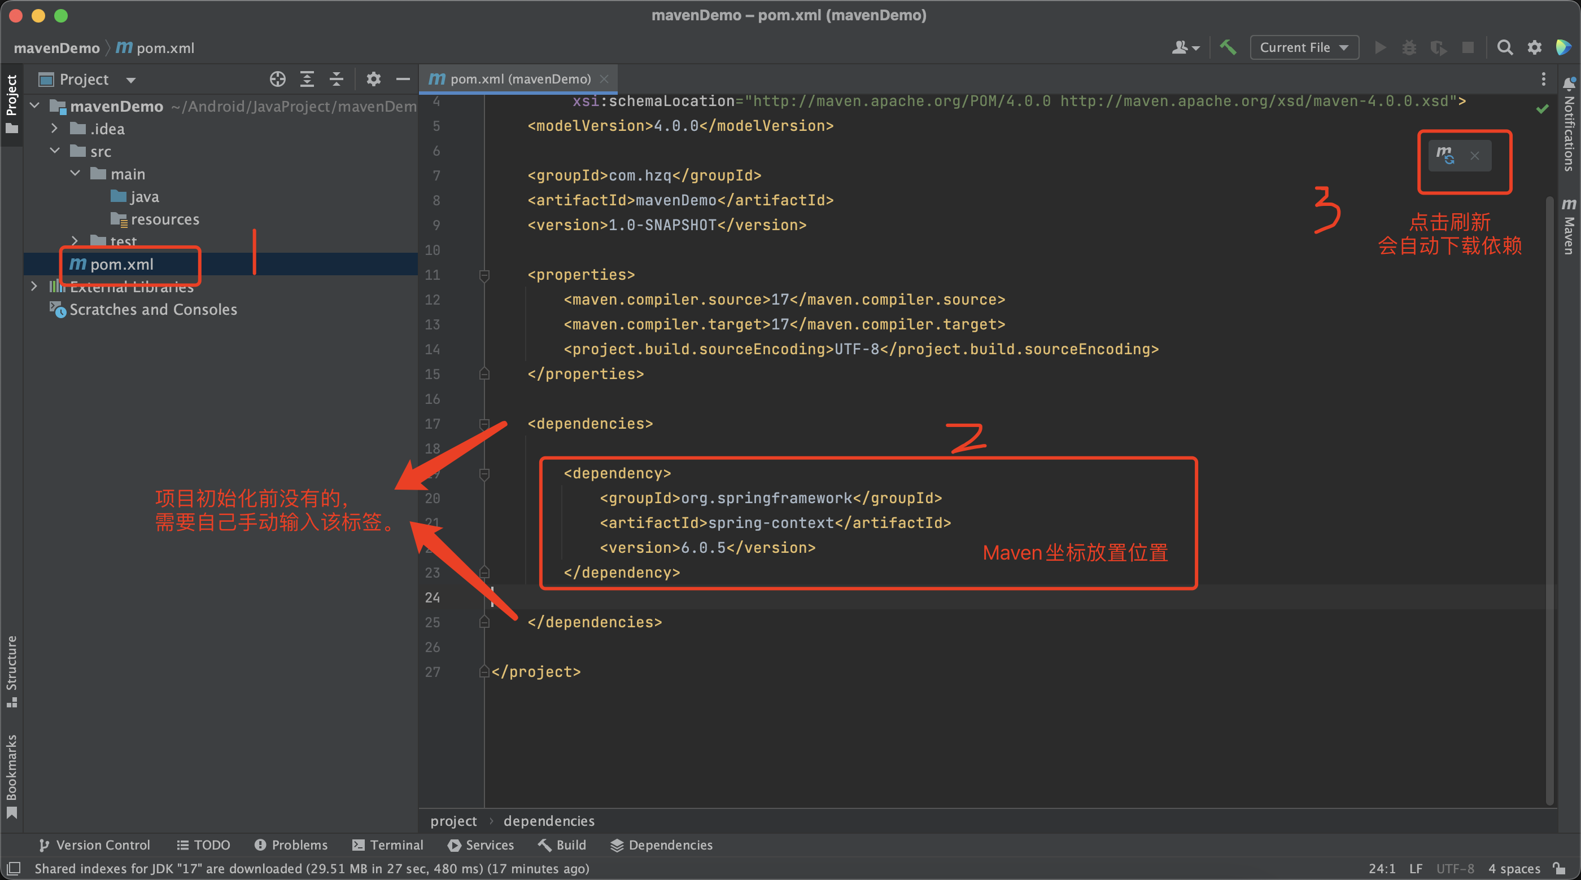Open the Build tool window
The image size is (1581, 880).
pos(562,845)
